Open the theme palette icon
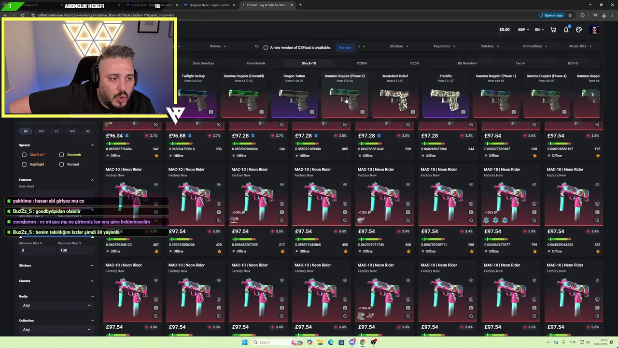 tap(579, 29)
